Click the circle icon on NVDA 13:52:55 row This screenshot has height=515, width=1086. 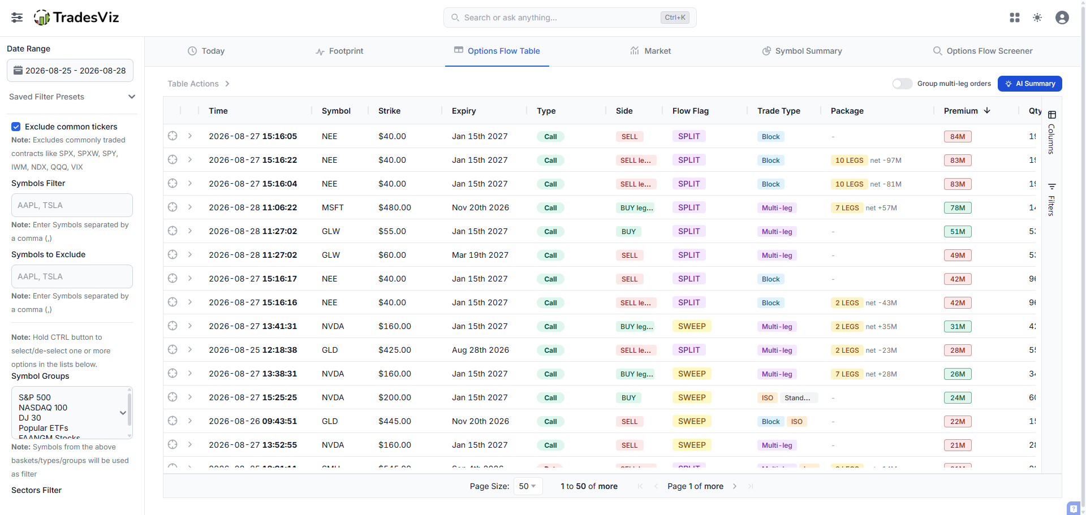coord(173,444)
